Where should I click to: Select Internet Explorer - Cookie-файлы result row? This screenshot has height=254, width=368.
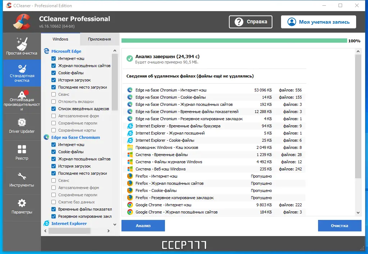[x=214, y=140]
